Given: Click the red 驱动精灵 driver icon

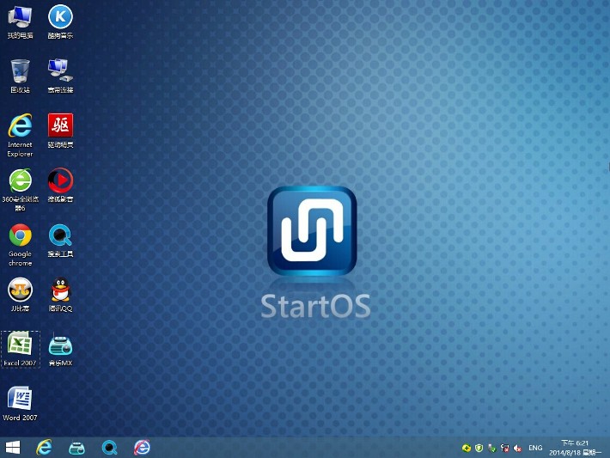Looking at the screenshot, I should [x=60, y=131].
